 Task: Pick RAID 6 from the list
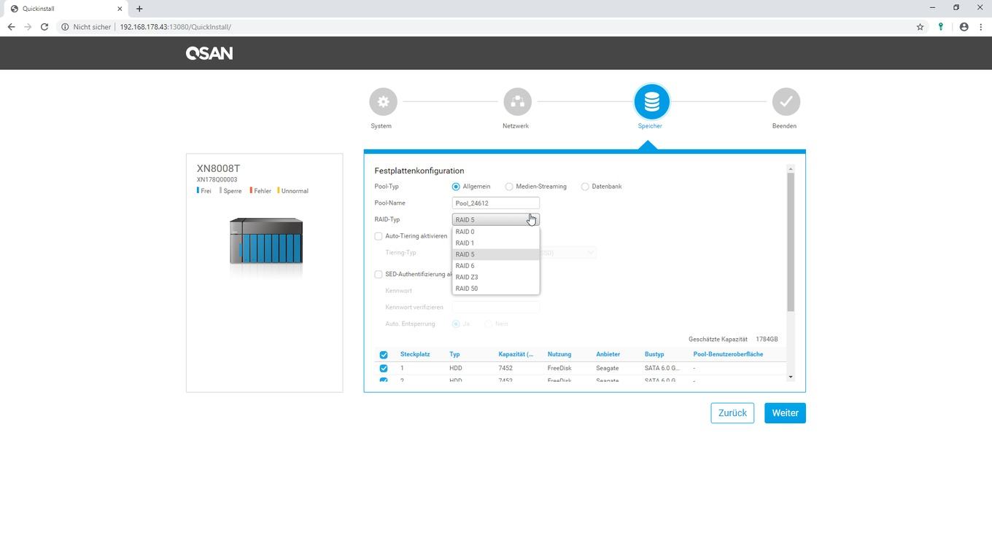tap(495, 266)
